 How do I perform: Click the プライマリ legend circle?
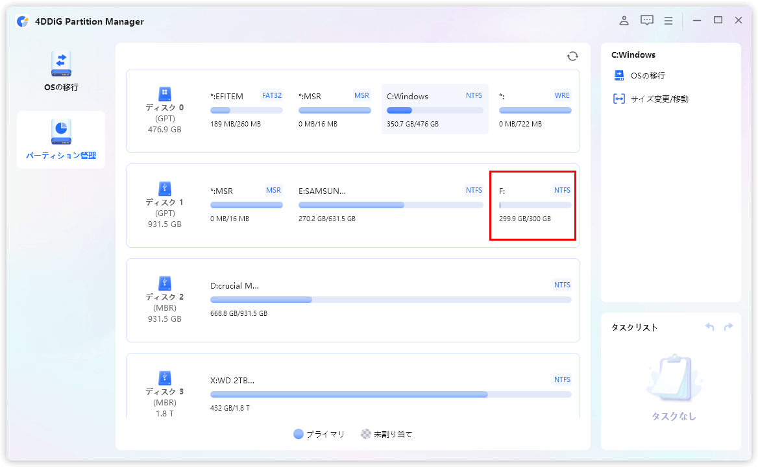pos(299,434)
